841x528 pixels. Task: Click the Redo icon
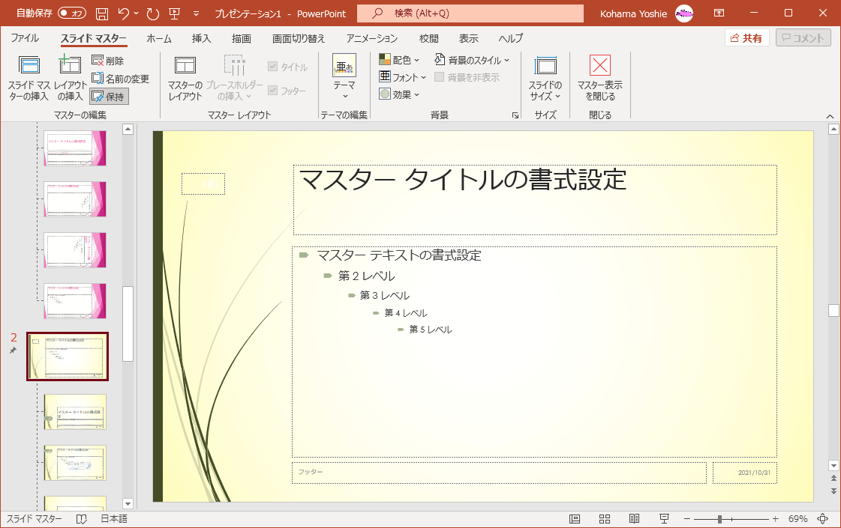coord(153,14)
